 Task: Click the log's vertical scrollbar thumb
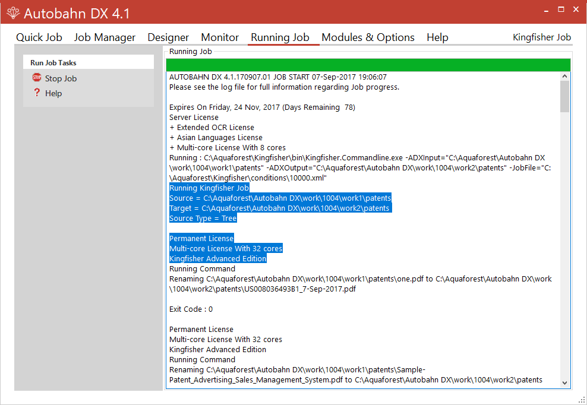(x=564, y=96)
